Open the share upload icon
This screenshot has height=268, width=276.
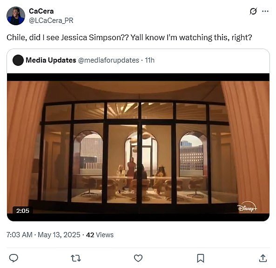[x=263, y=258]
